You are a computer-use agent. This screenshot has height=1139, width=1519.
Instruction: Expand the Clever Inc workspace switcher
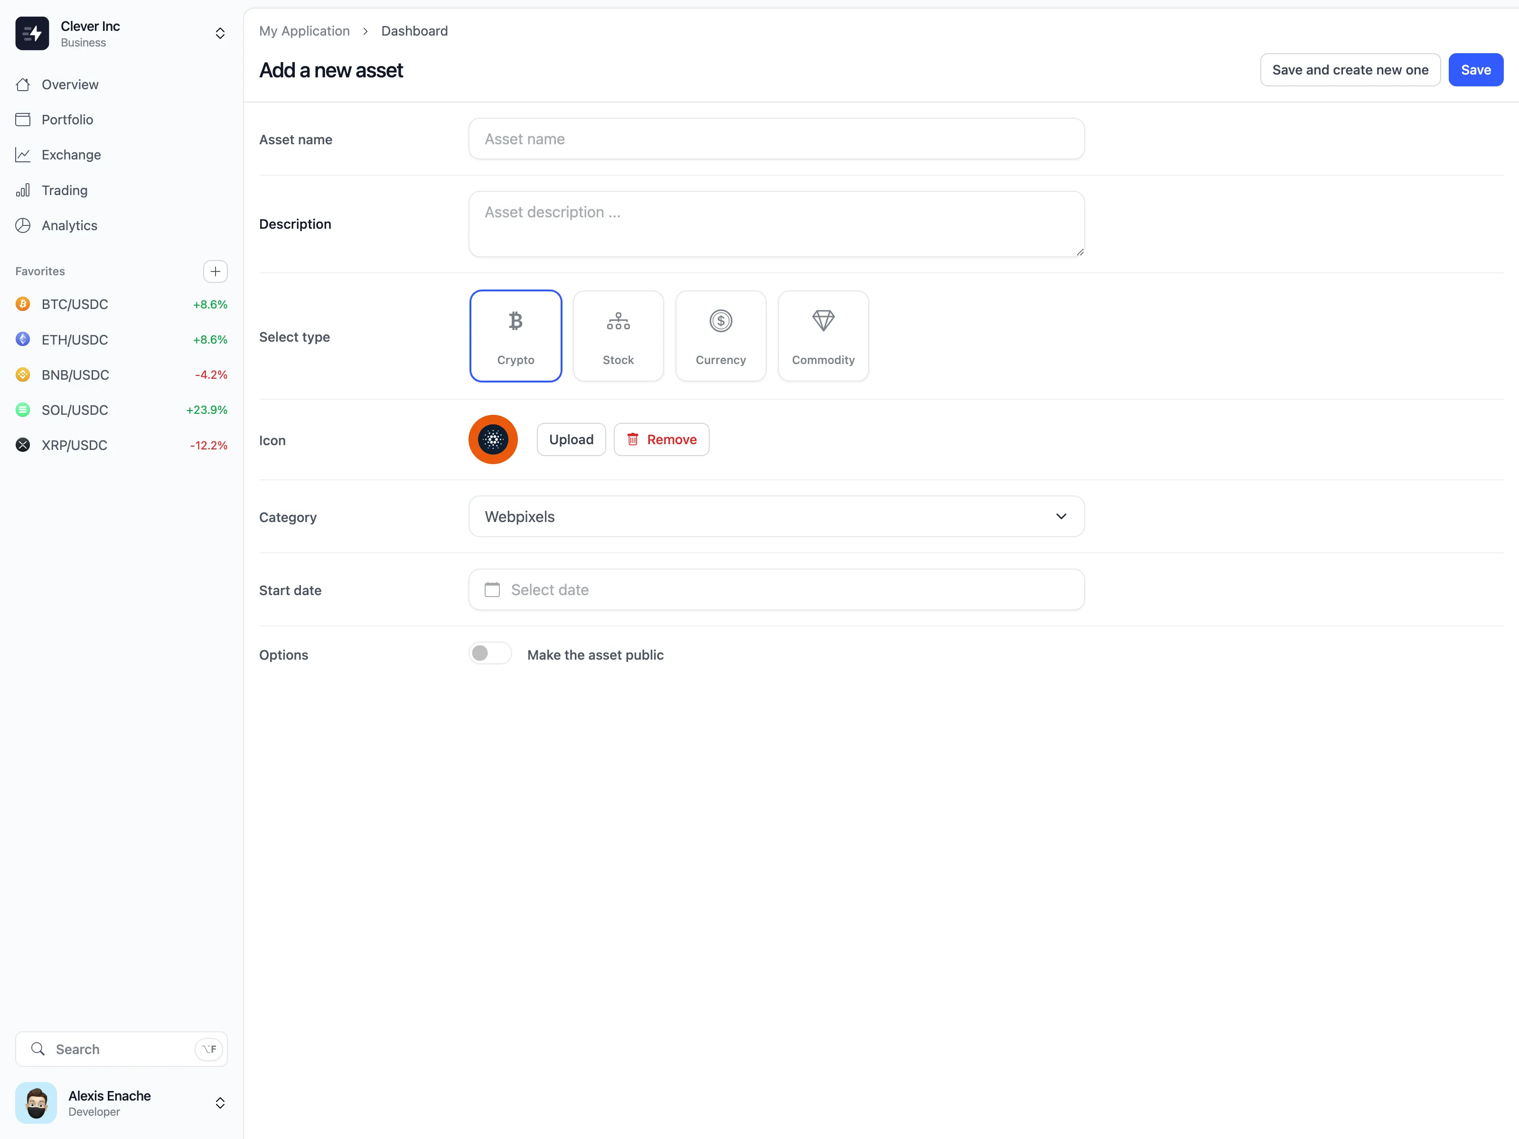tap(220, 34)
